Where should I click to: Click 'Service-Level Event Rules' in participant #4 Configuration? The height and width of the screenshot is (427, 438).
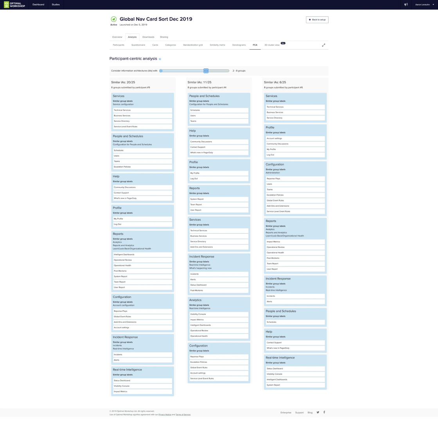219,379
